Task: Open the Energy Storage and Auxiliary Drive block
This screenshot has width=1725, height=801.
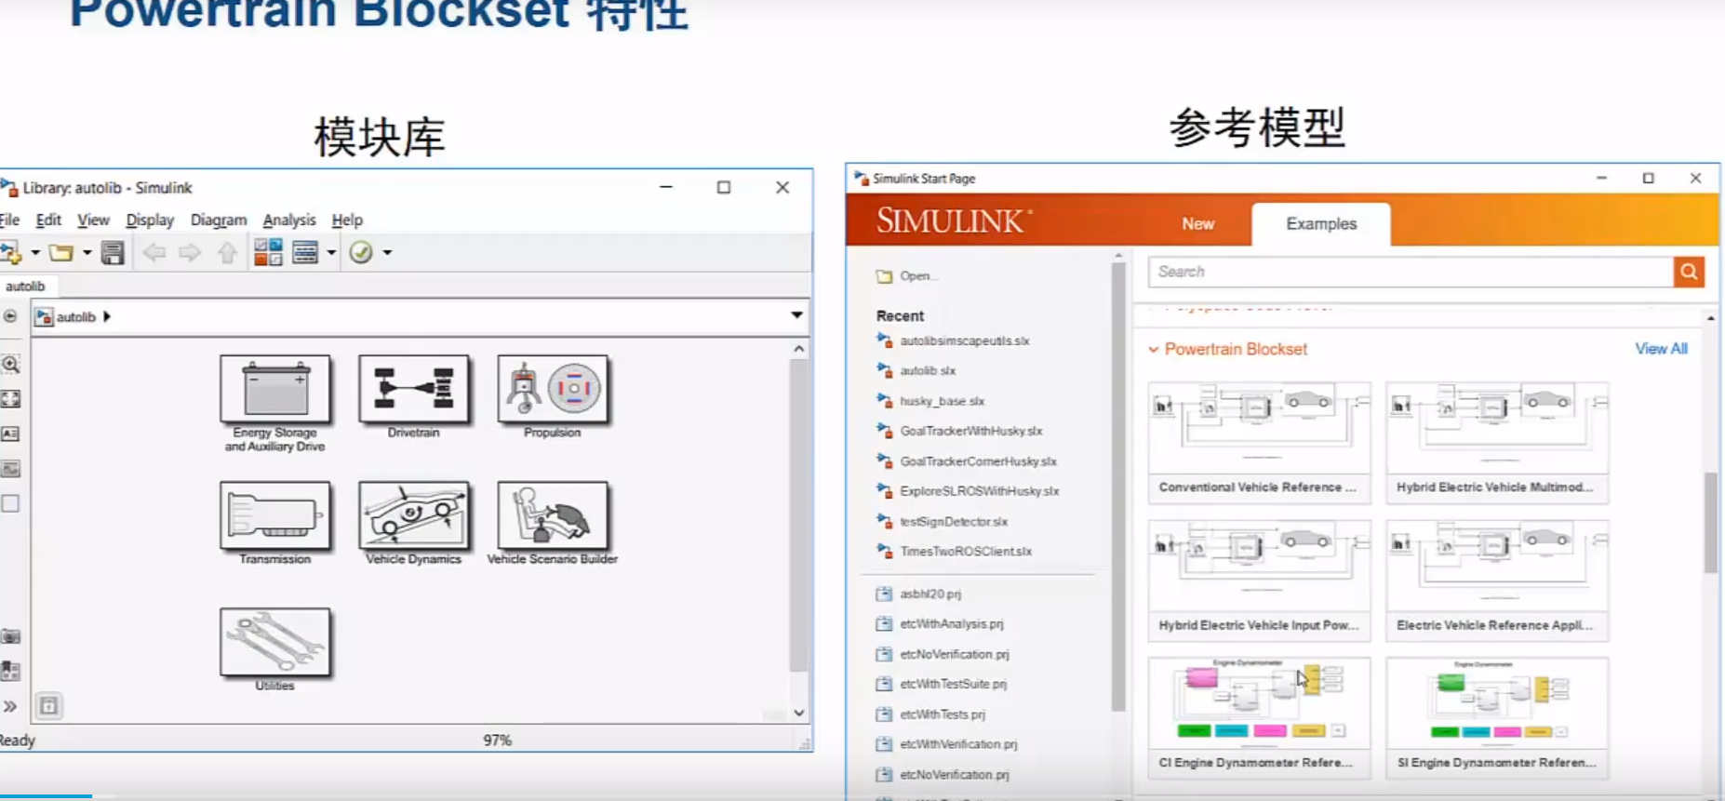Action: coord(275,389)
